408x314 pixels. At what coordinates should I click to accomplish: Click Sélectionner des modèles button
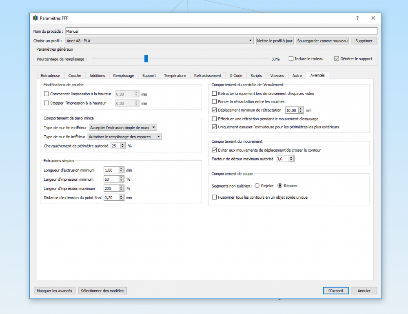[x=102, y=291]
